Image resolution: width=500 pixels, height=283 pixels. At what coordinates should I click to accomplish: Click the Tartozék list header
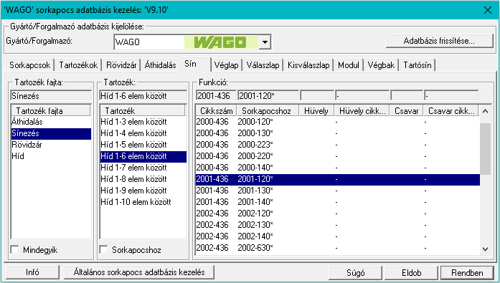(143, 111)
